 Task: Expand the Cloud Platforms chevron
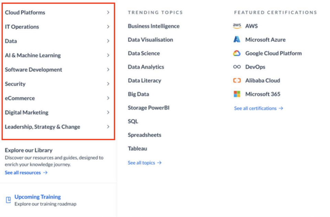click(108, 12)
